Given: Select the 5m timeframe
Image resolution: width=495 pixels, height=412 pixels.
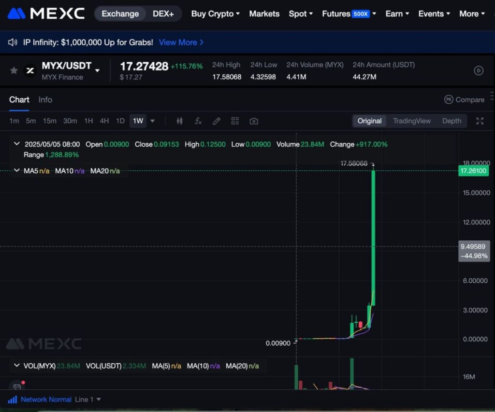Looking at the screenshot, I should (30, 121).
